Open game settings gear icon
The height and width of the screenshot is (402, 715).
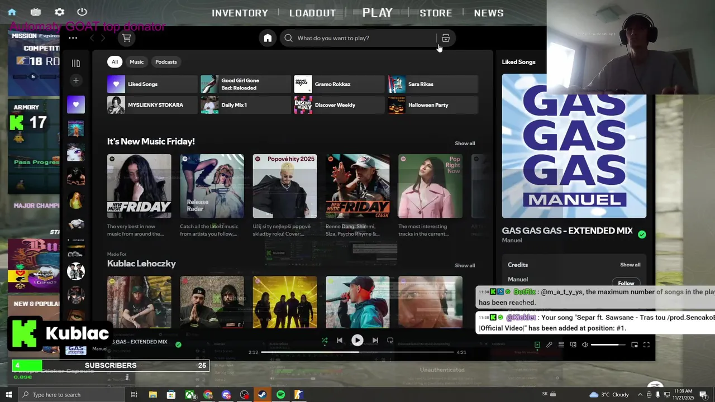(59, 12)
